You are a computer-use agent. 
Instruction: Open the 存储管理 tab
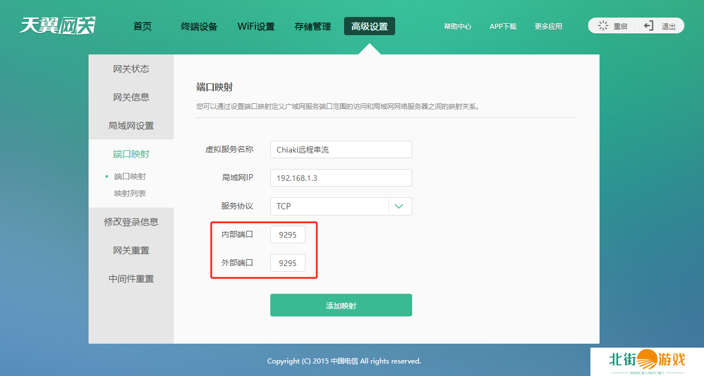pyautogui.click(x=313, y=26)
